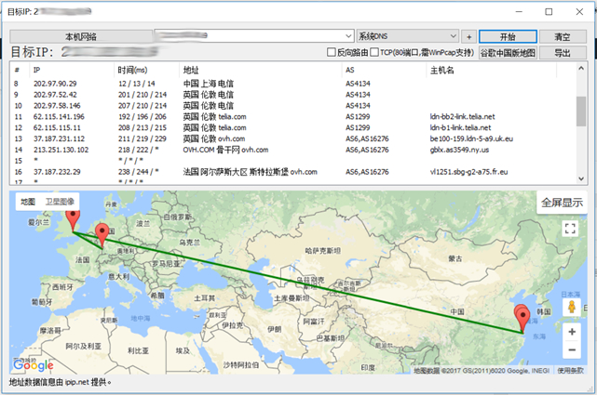
Task: Open the target address dropdown
Action: (348, 36)
